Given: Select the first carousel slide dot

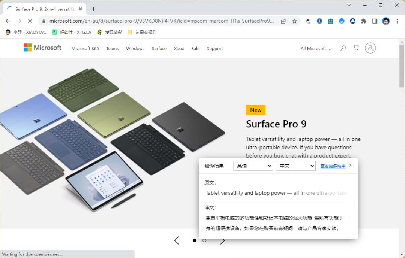Looking at the screenshot, I should 194,240.
